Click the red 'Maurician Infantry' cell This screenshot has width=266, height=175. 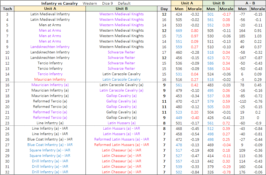click(x=50, y=80)
